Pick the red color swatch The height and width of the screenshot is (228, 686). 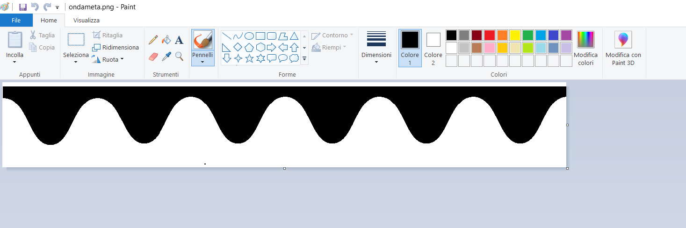pos(490,35)
